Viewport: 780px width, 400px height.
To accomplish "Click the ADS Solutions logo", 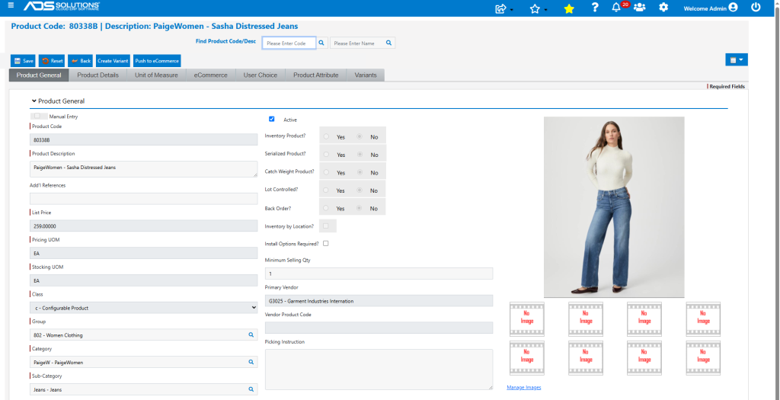I will [x=62, y=6].
